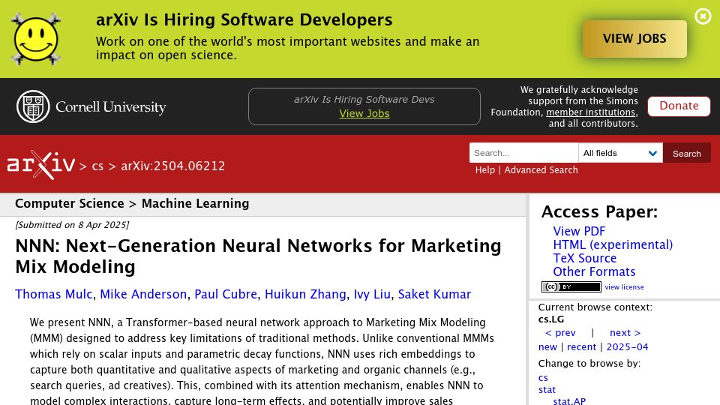
Task: Click the Search button
Action: 686,153
